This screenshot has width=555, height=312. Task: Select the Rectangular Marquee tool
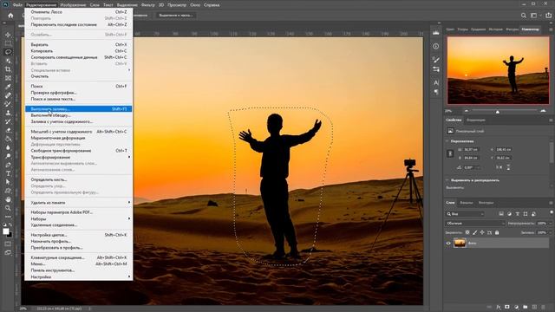click(x=8, y=43)
